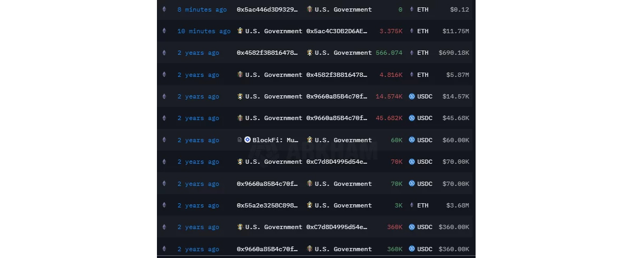The height and width of the screenshot is (258, 632).
Task: Open recipient address 0x4582f3B816478… in $5.87M row
Action: point(337,75)
